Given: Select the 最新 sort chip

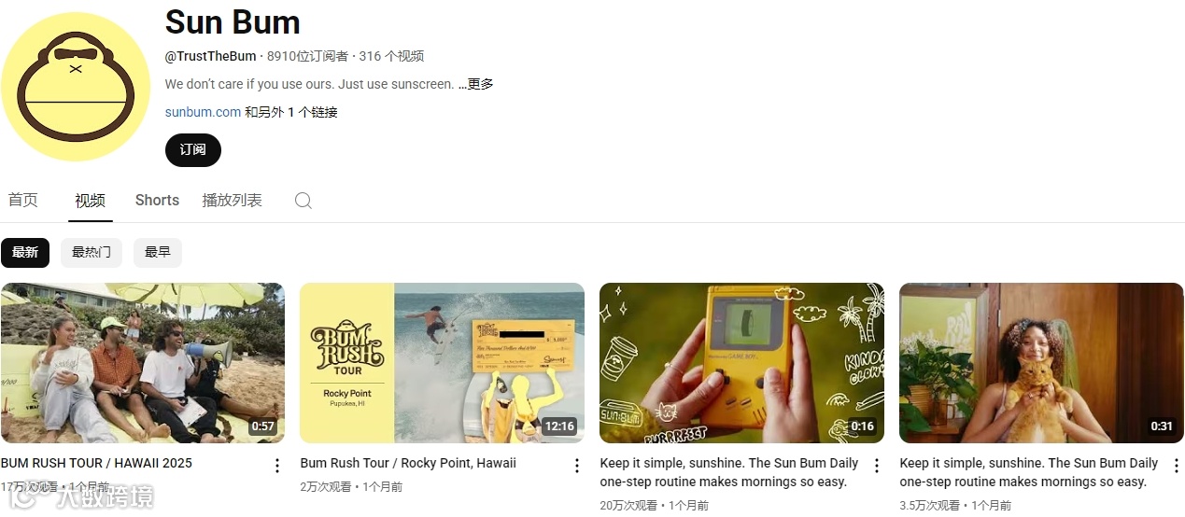Looking at the screenshot, I should 25,252.
